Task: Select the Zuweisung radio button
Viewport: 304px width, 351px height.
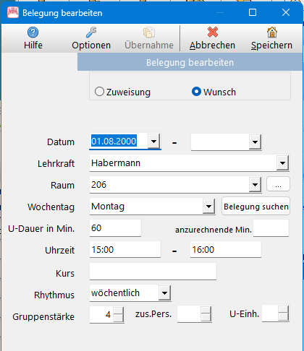Action: click(x=99, y=92)
